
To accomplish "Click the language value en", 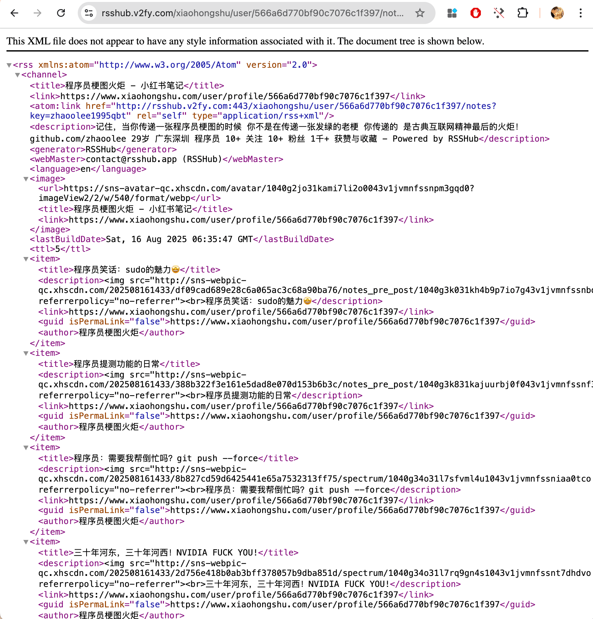I will coord(86,169).
